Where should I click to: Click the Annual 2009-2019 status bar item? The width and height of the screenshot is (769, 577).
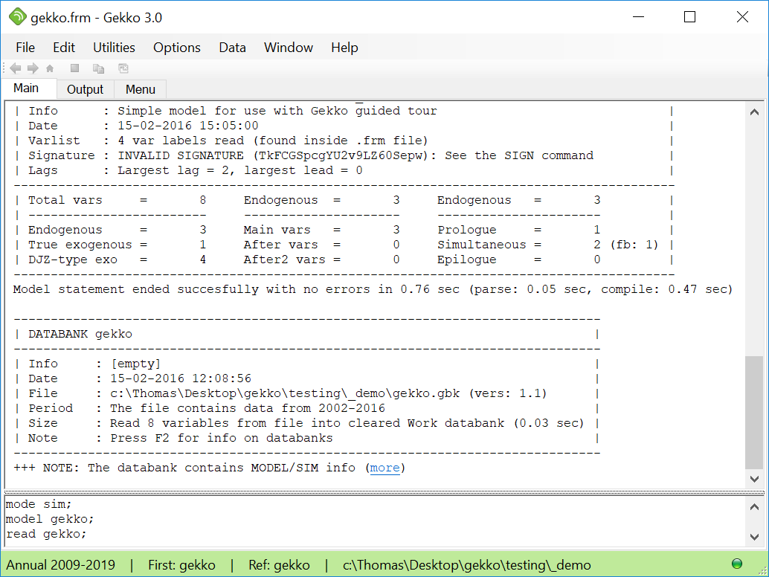(x=62, y=565)
